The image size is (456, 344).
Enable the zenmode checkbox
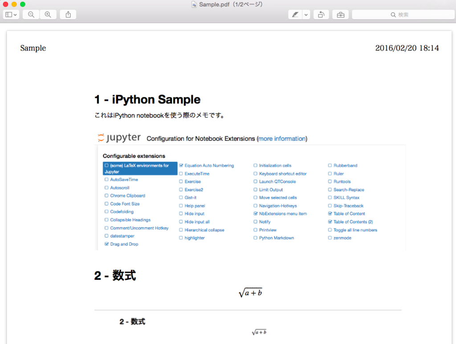[x=330, y=238]
